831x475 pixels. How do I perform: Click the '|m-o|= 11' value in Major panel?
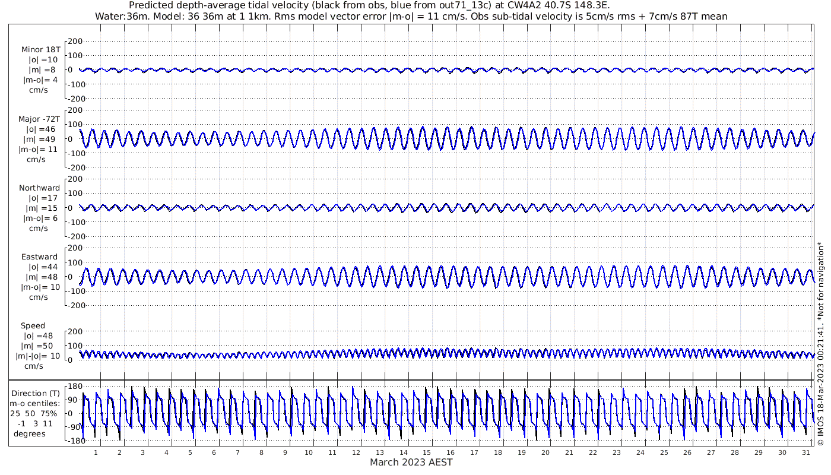(39, 149)
